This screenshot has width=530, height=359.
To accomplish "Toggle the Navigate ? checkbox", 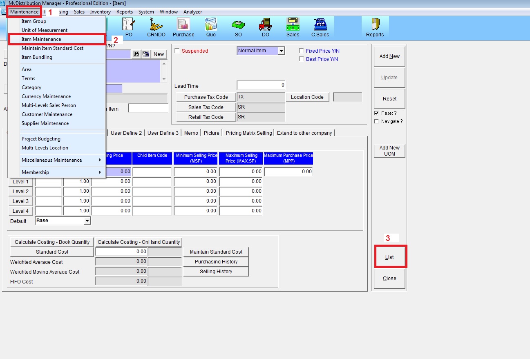I will click(376, 121).
